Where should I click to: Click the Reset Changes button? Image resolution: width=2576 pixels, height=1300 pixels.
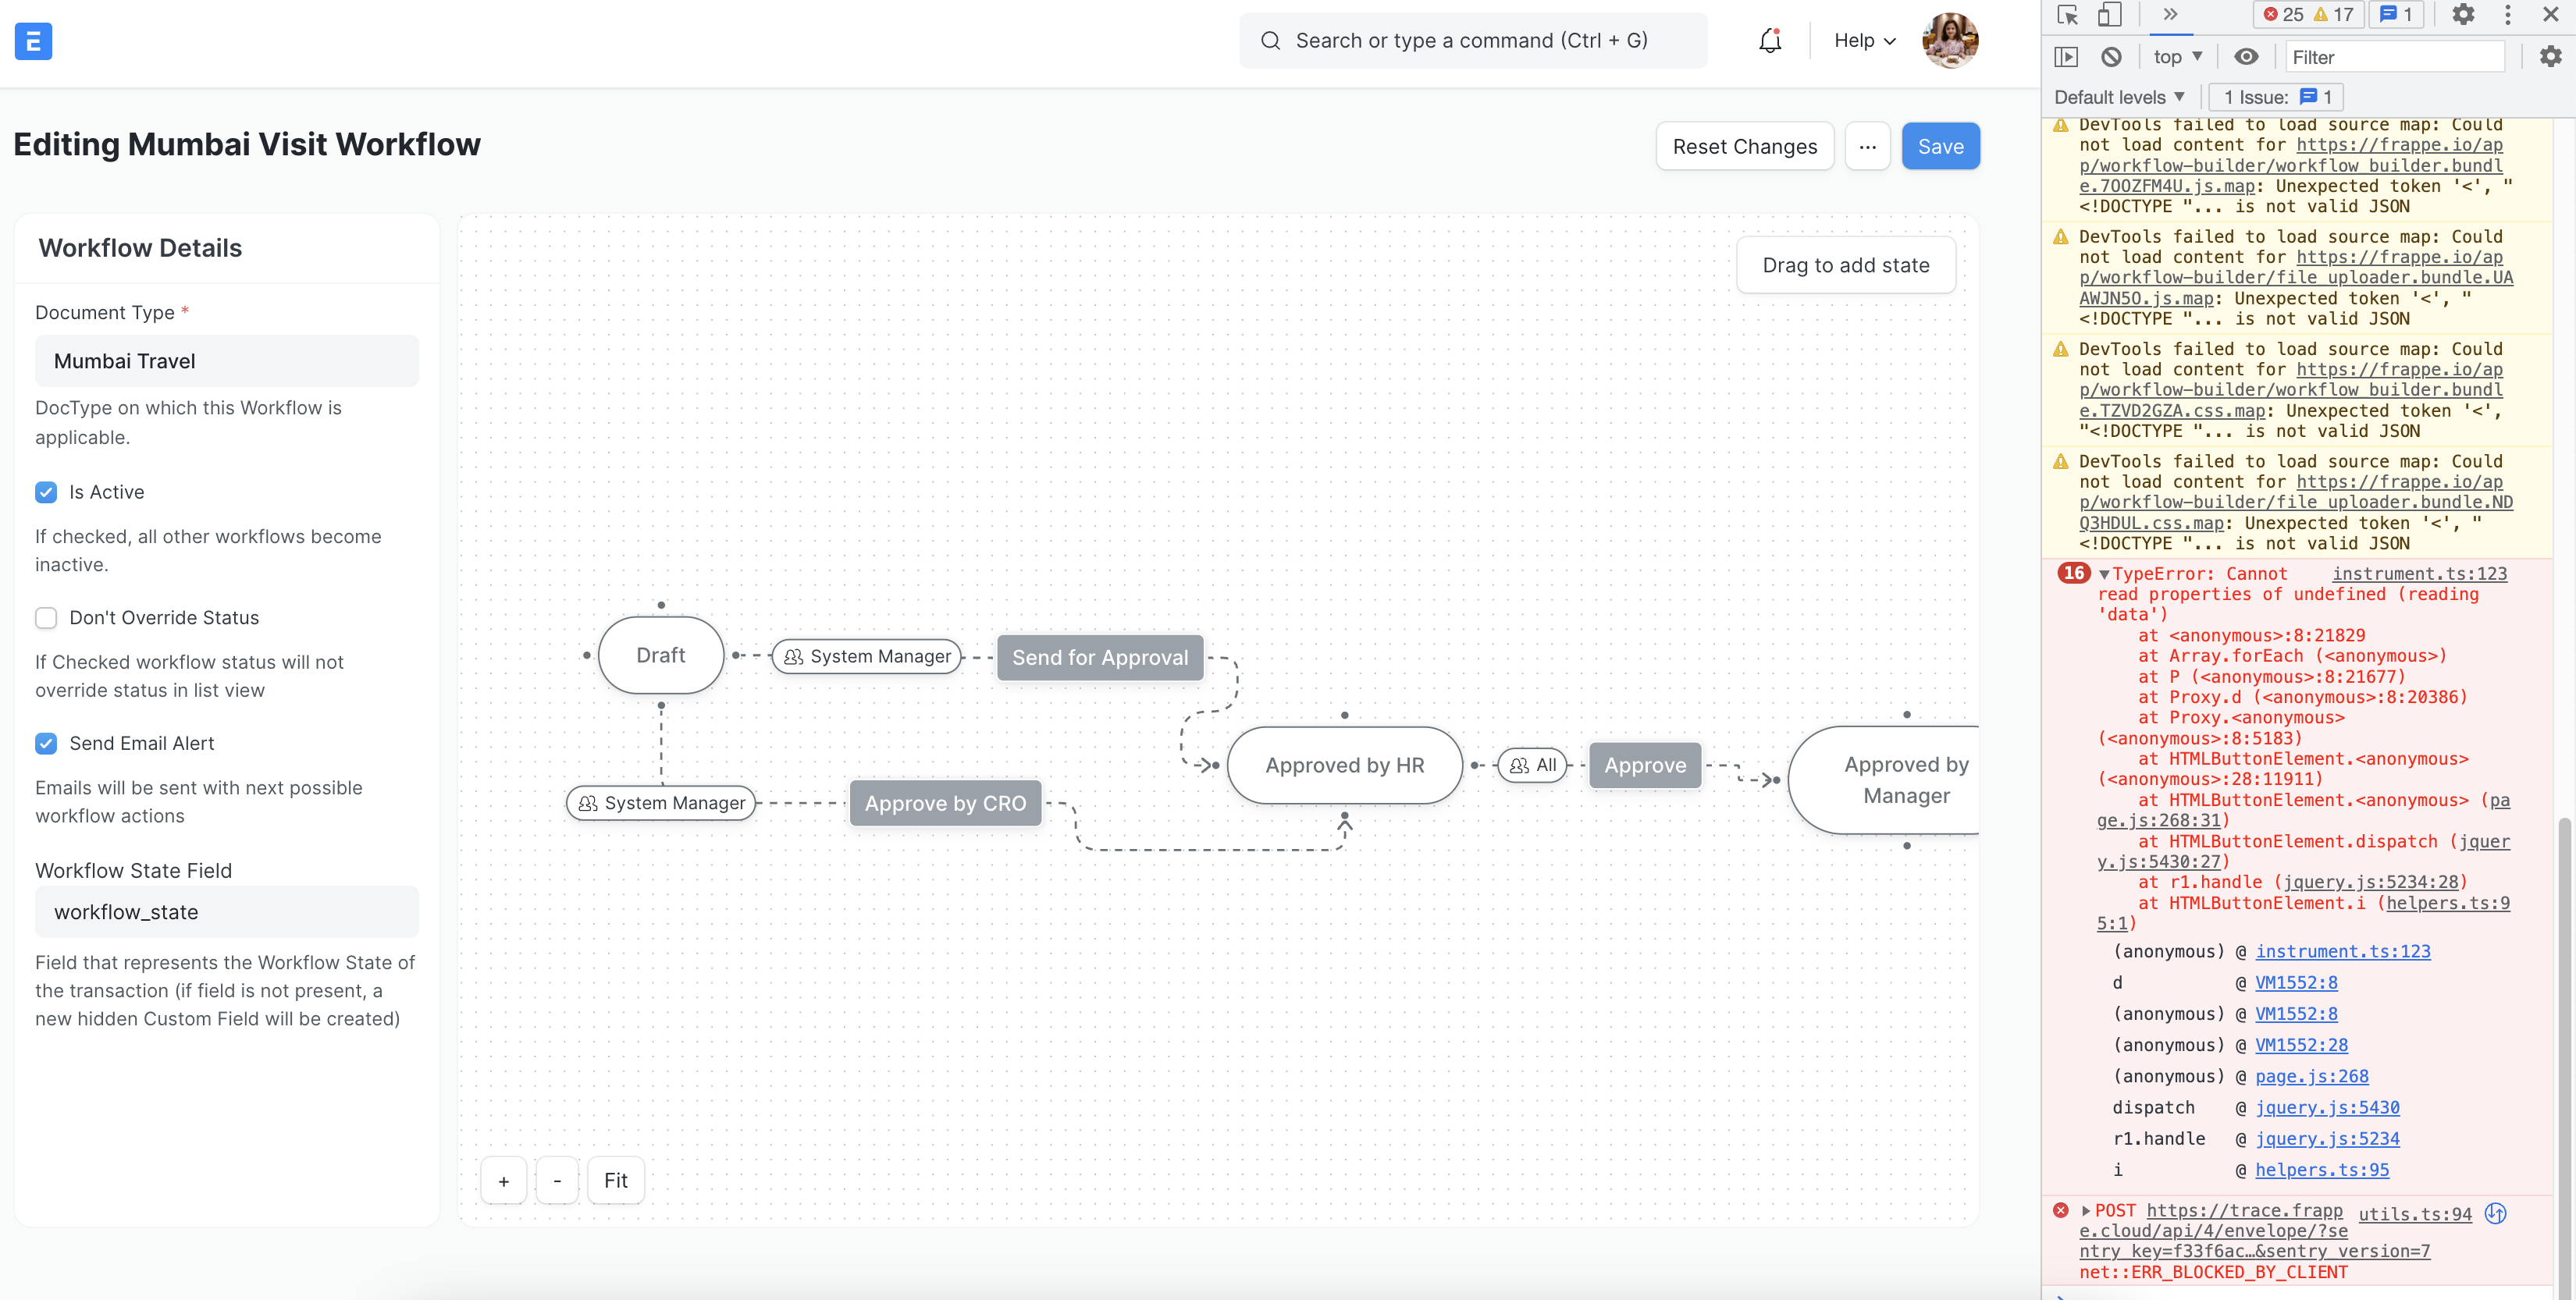(1745, 146)
